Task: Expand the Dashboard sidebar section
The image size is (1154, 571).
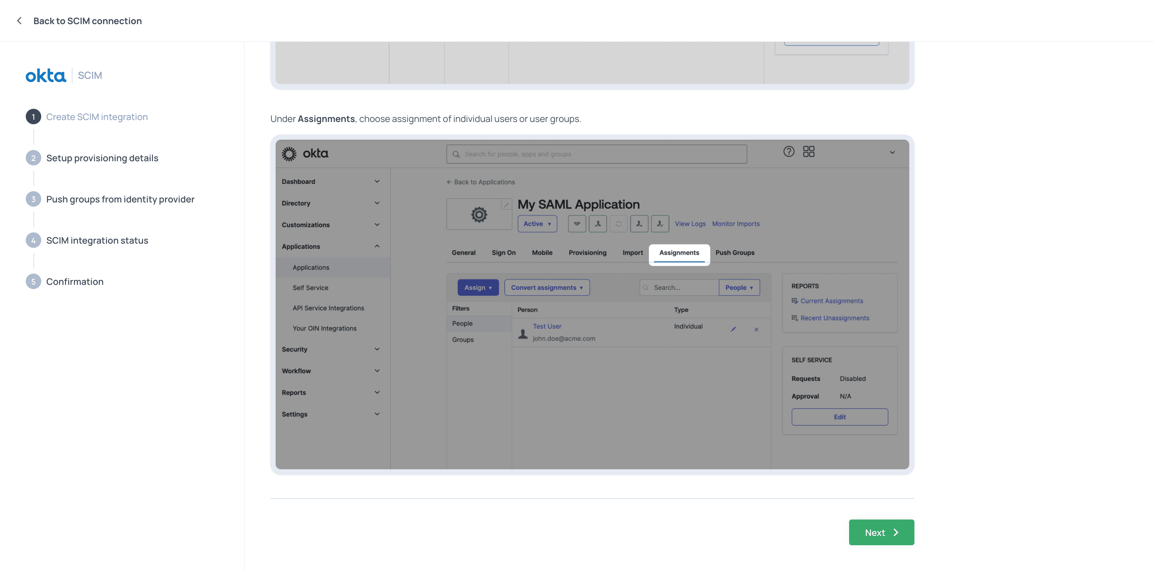Action: [331, 182]
